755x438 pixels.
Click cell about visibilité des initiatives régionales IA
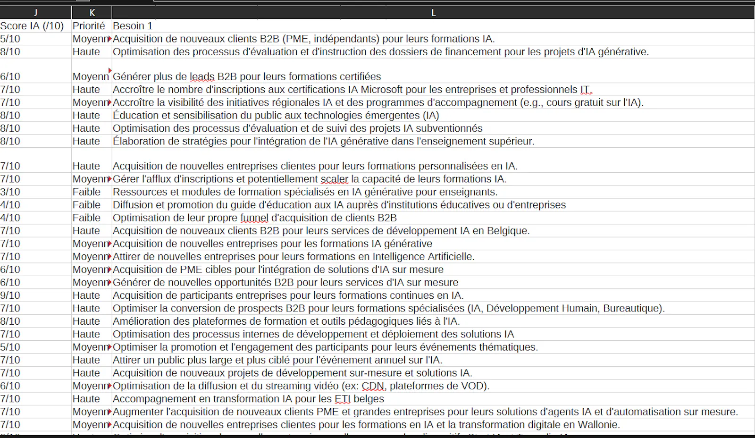point(433,102)
